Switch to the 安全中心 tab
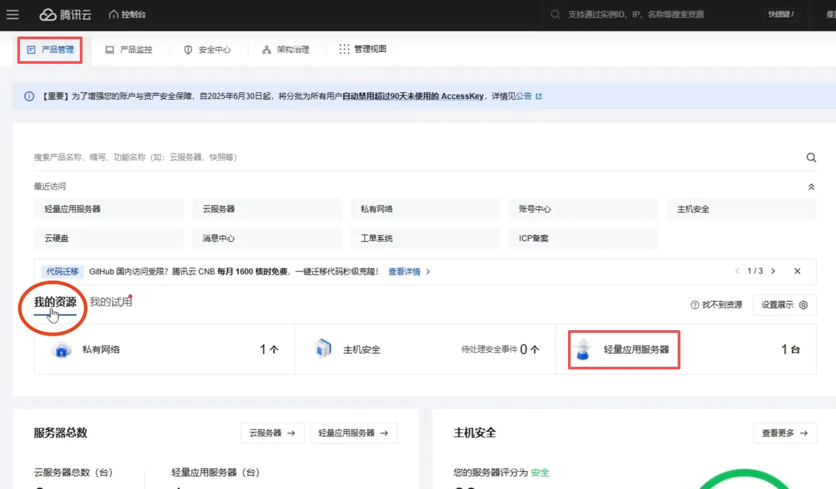The image size is (836, 489). (208, 50)
